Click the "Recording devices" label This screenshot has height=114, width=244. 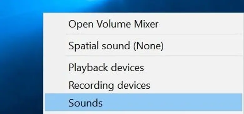pos(109,86)
